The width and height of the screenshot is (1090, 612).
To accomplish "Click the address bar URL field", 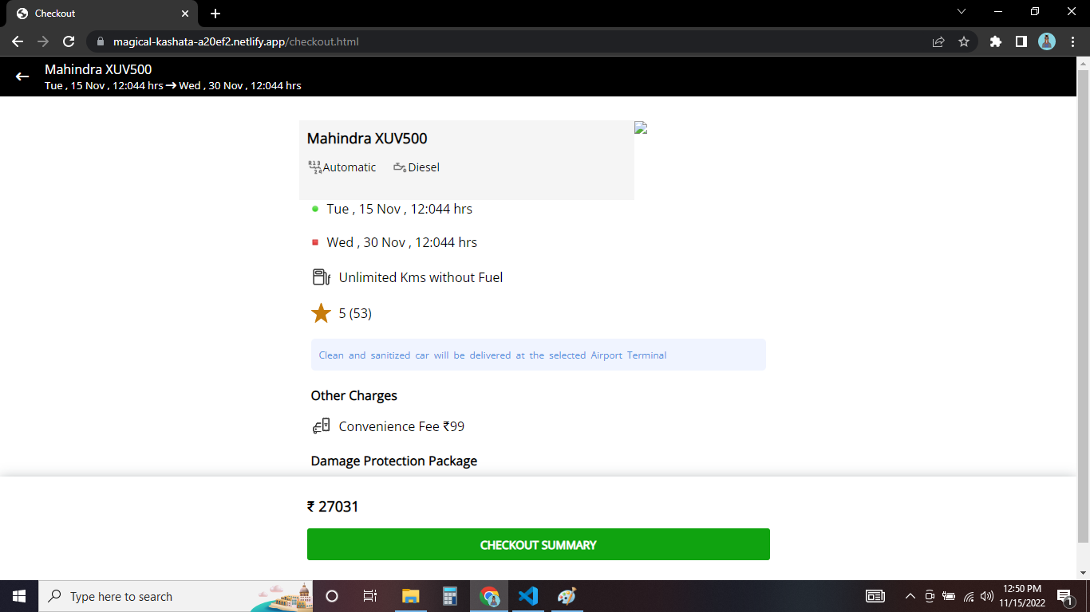I will [511, 41].
